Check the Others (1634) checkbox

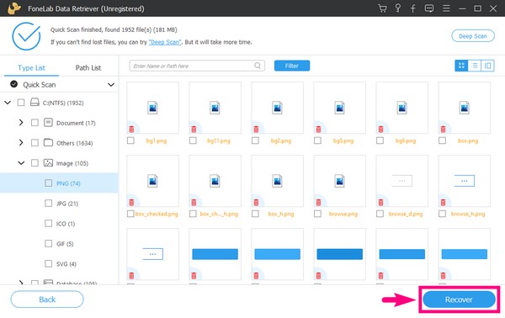pos(35,142)
